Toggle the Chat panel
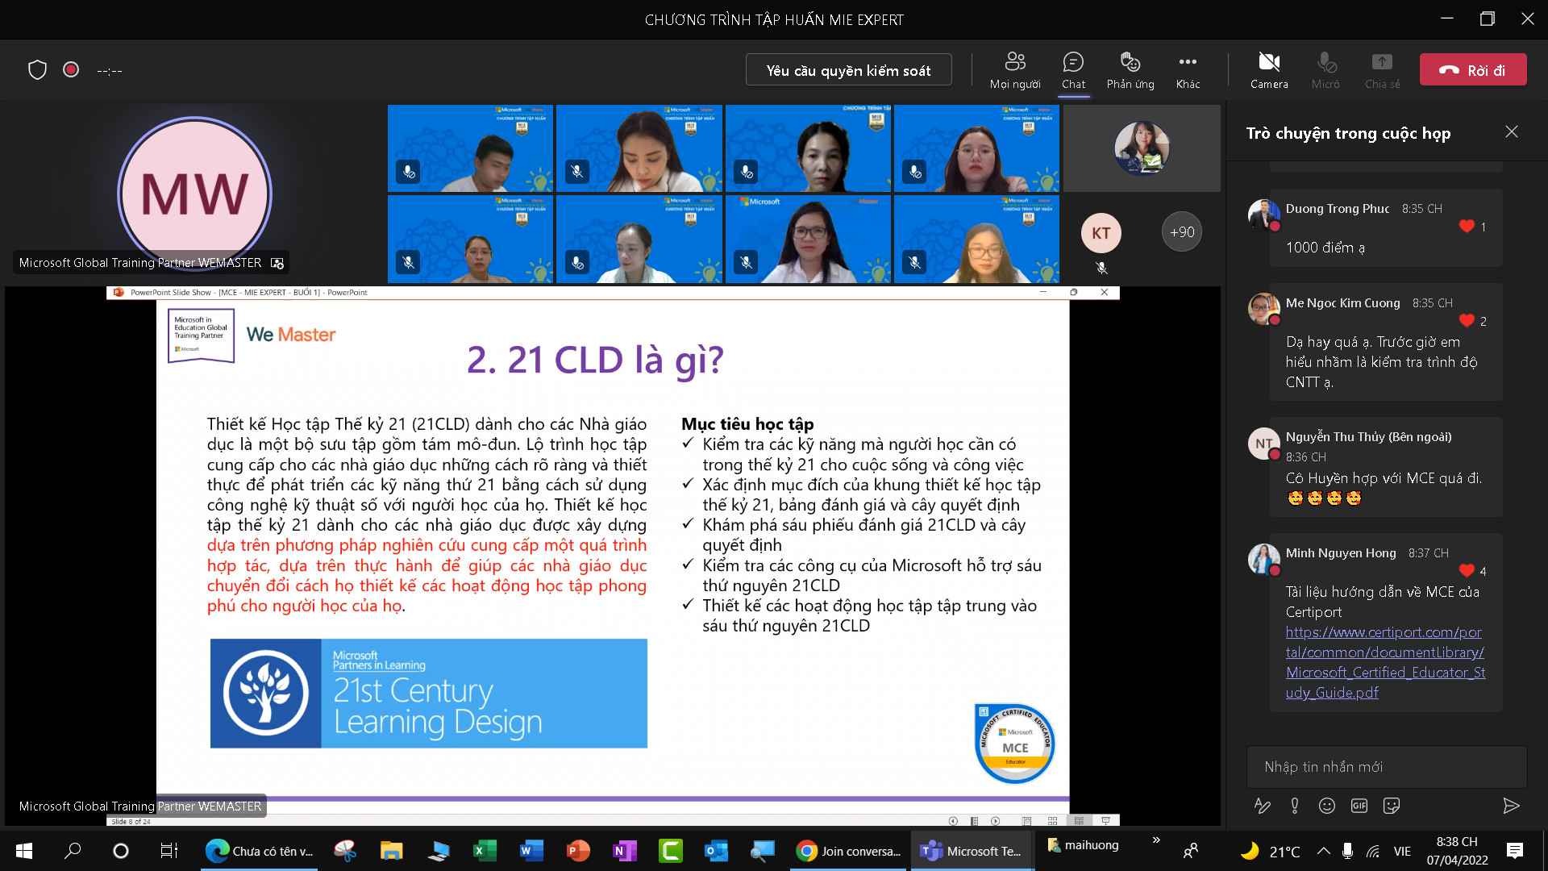This screenshot has height=871, width=1548. (x=1073, y=70)
